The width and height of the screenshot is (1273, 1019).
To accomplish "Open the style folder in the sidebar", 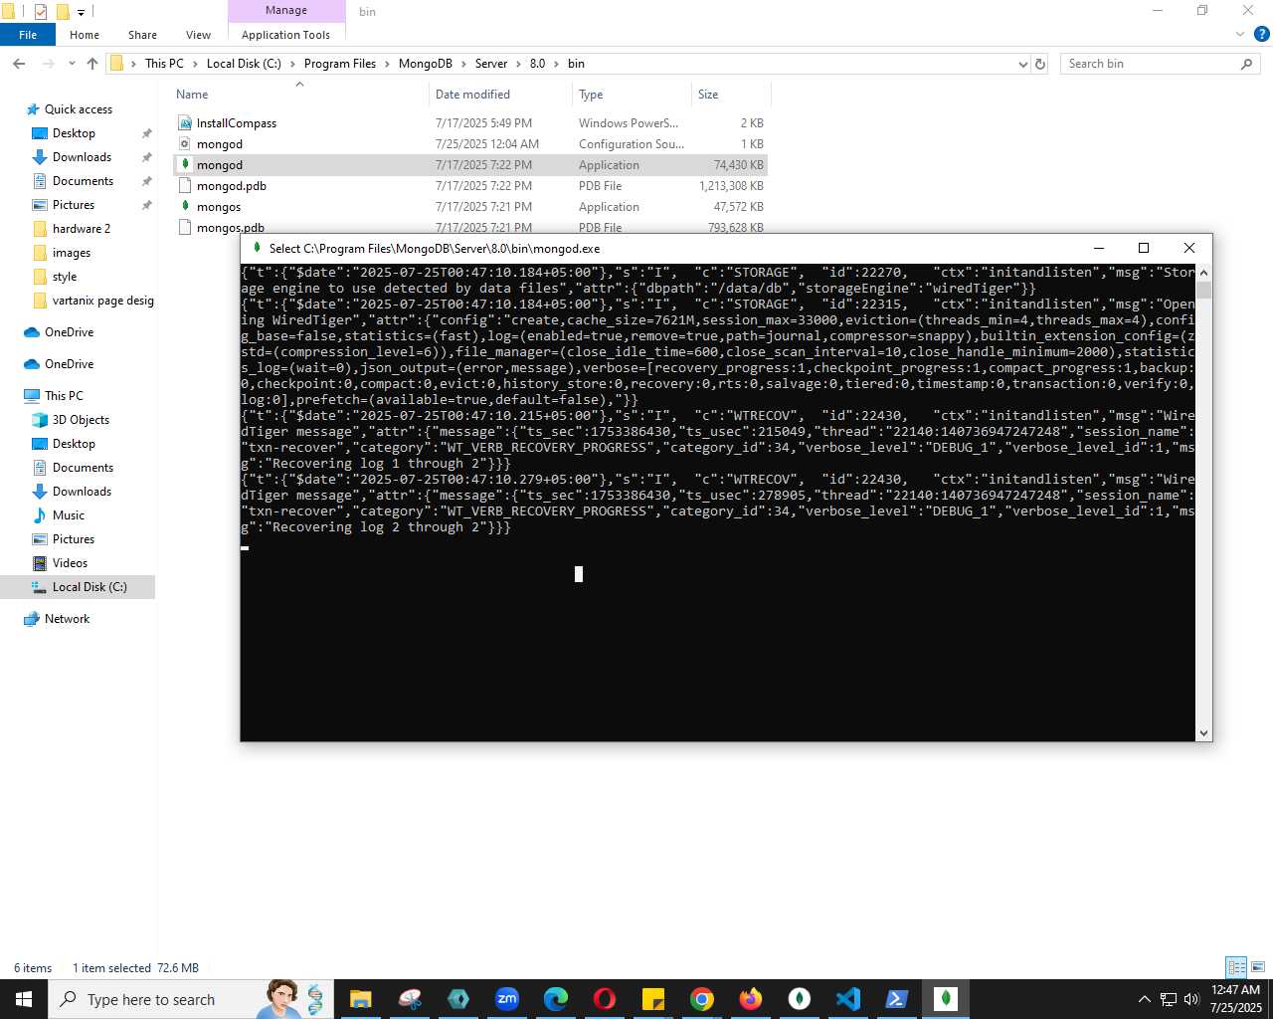I will (65, 277).
